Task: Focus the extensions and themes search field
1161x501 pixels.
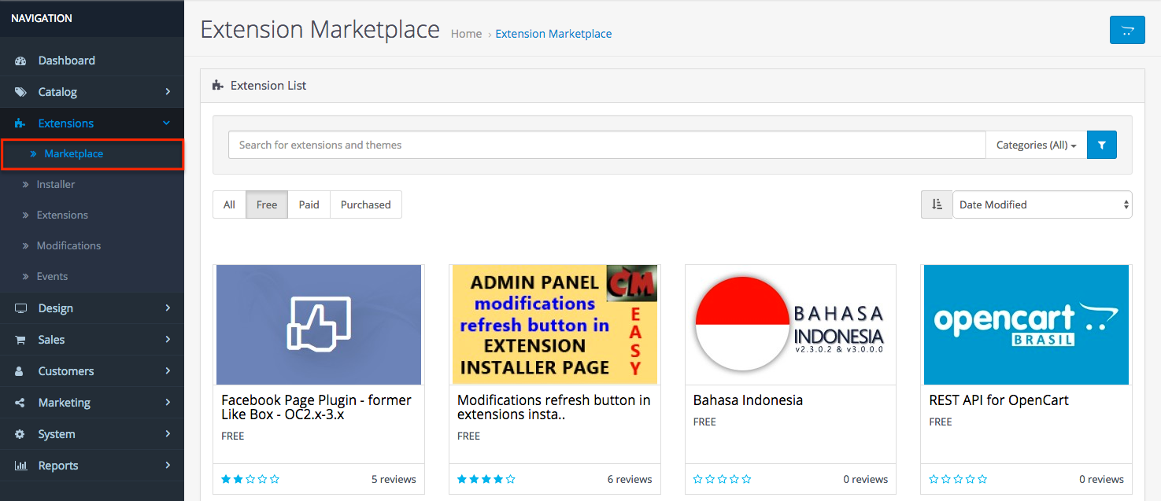Action: pyautogui.click(x=607, y=145)
